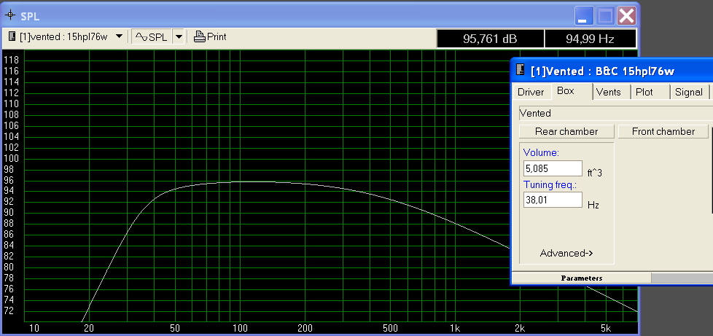Open the Advanced-> options

coord(566,253)
